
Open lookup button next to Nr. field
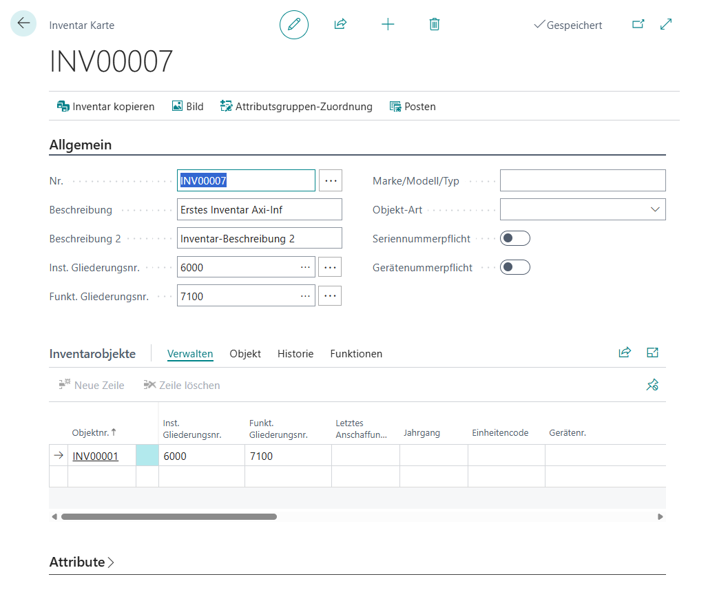(x=330, y=180)
